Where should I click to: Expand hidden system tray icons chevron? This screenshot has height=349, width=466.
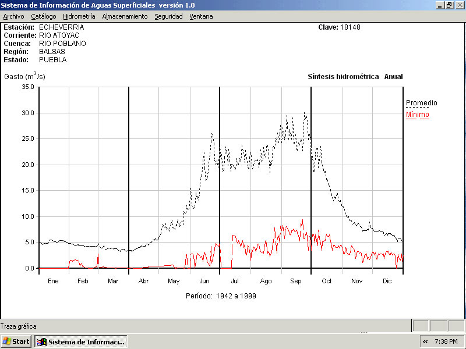(425, 341)
